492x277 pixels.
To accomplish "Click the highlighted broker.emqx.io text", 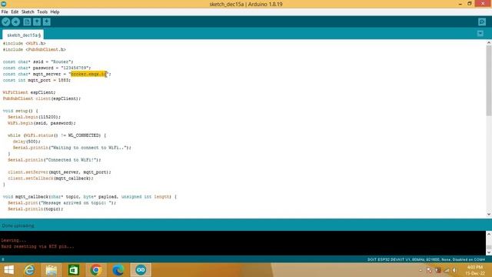I will point(89,74).
